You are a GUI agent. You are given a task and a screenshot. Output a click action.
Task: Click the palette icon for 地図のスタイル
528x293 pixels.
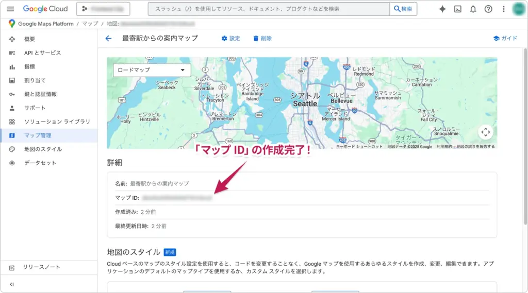click(x=12, y=149)
